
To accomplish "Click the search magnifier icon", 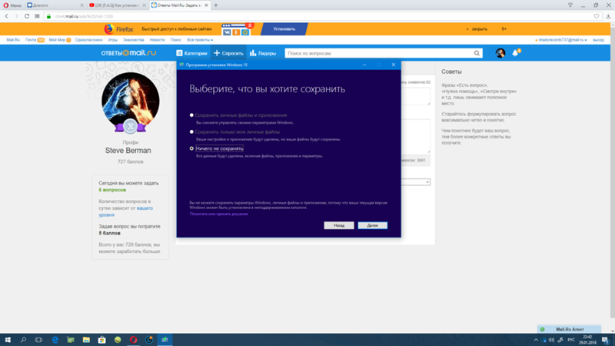I will click(477, 53).
